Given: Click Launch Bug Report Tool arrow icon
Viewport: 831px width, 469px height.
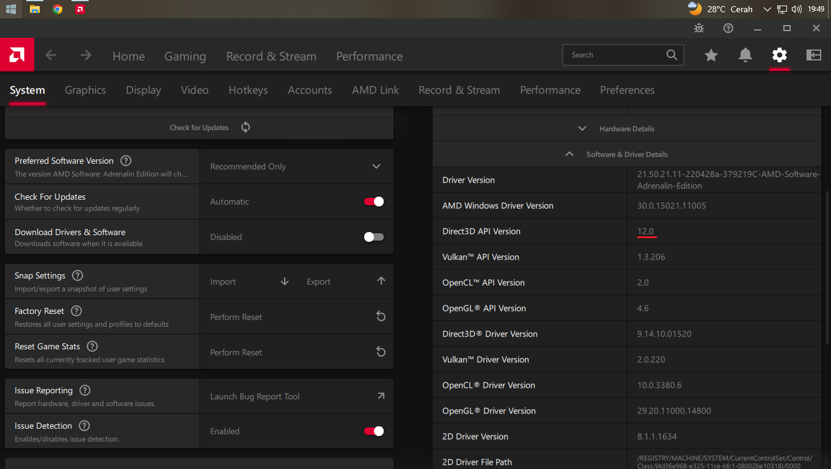Looking at the screenshot, I should (381, 396).
